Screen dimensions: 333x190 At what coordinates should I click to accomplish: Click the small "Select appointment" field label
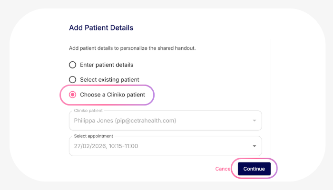tap(94, 136)
